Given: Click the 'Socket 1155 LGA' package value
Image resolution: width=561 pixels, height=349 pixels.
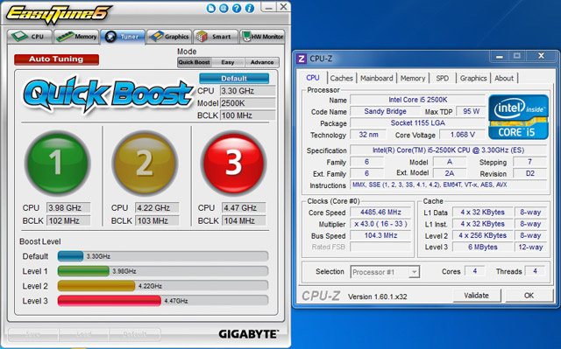Looking at the screenshot, I should point(417,123).
